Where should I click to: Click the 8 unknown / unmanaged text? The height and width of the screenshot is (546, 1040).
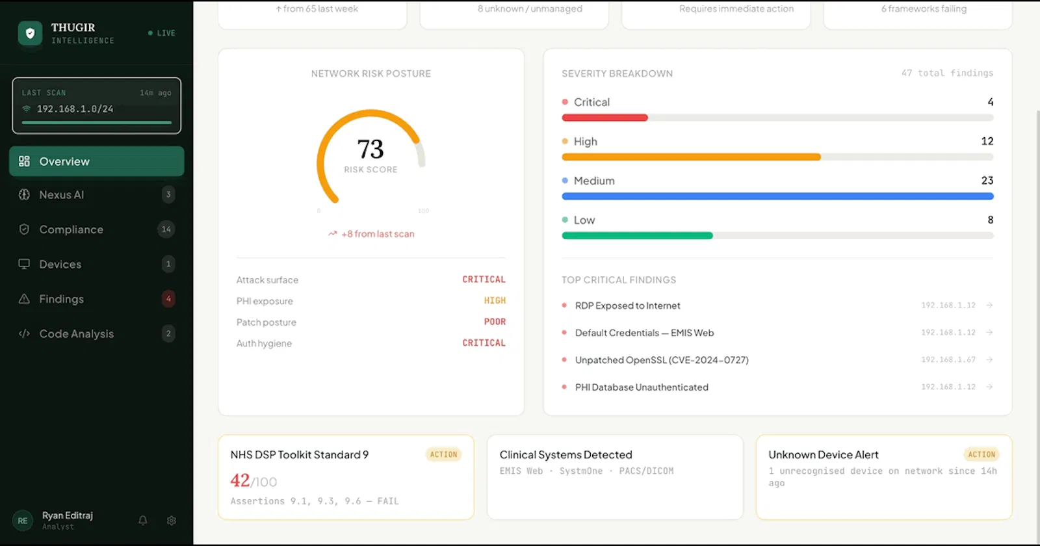tap(530, 9)
